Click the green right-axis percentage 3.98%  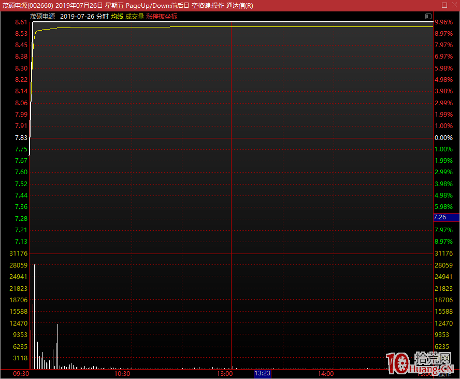(443, 184)
